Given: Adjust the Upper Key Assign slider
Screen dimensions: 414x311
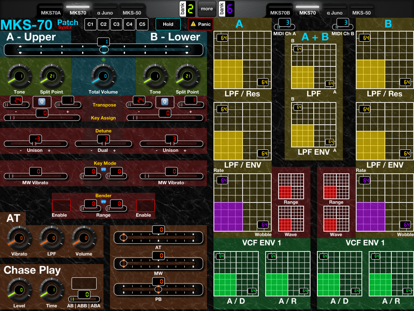Looking at the screenshot, I should tap(42, 118).
